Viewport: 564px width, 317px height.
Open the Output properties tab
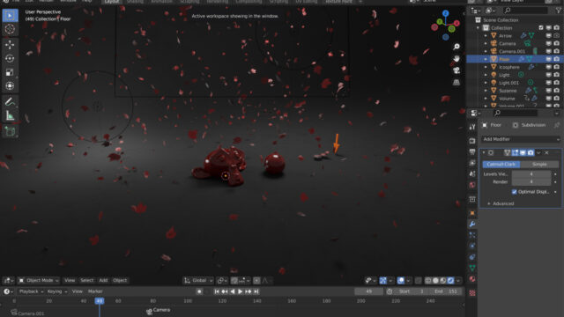472,151
